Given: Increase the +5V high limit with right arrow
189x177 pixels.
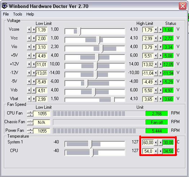Looking at the screenshot, I should pos(161,56).
